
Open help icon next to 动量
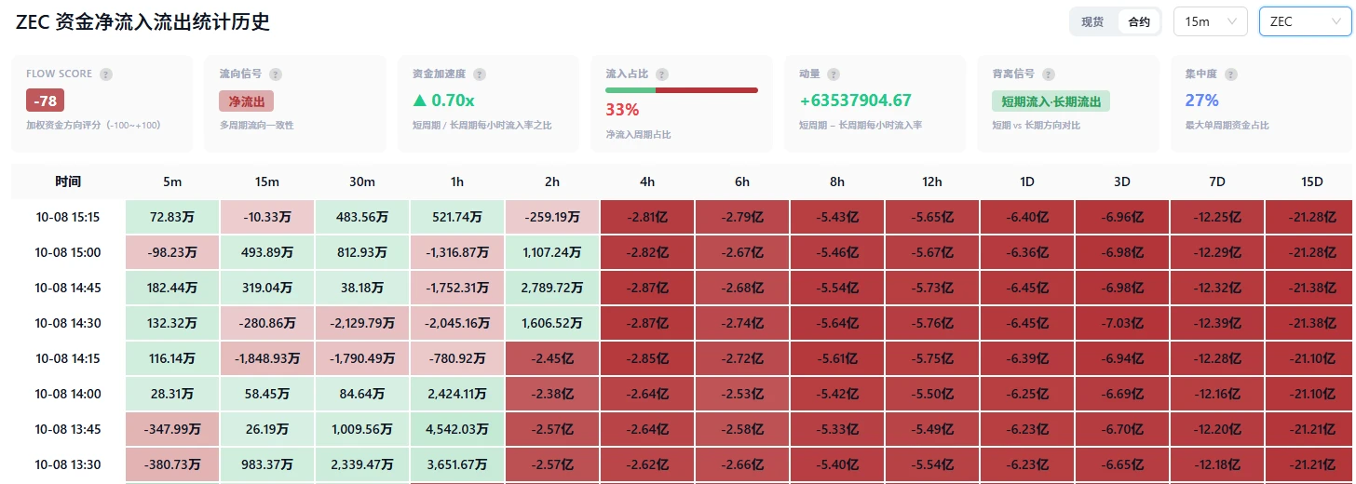(833, 74)
